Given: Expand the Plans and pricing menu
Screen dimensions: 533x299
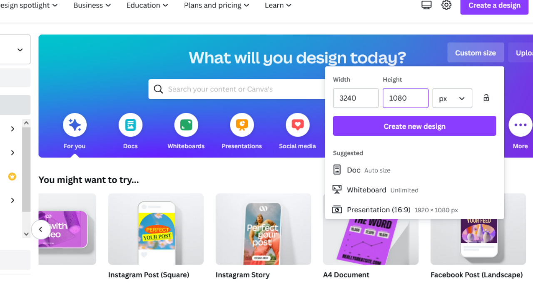Looking at the screenshot, I should (217, 5).
